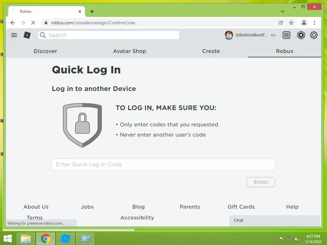Open the fourth taskbar application window icon

[85, 239]
